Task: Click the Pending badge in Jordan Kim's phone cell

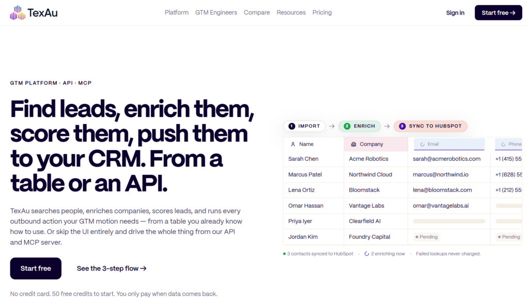Action: (509, 237)
